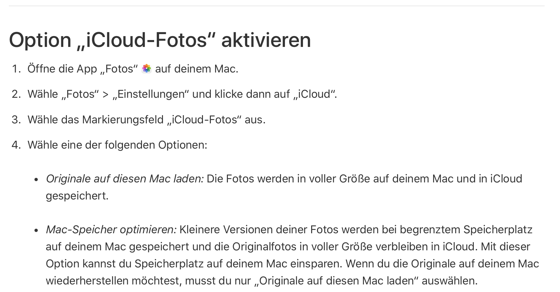This screenshot has width=560, height=292.
Task: Click the list number 1 marker
Action: (x=16, y=69)
